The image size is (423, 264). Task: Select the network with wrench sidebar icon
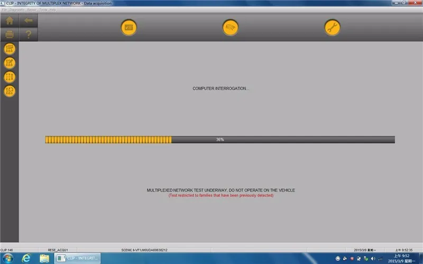[10, 77]
